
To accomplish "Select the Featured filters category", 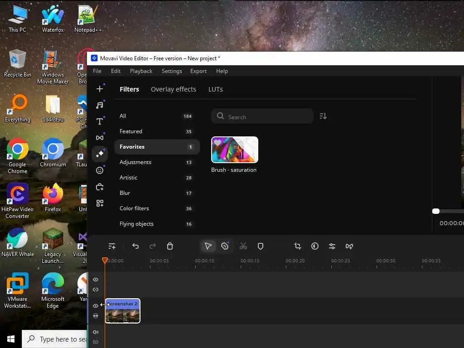I will (x=157, y=131).
